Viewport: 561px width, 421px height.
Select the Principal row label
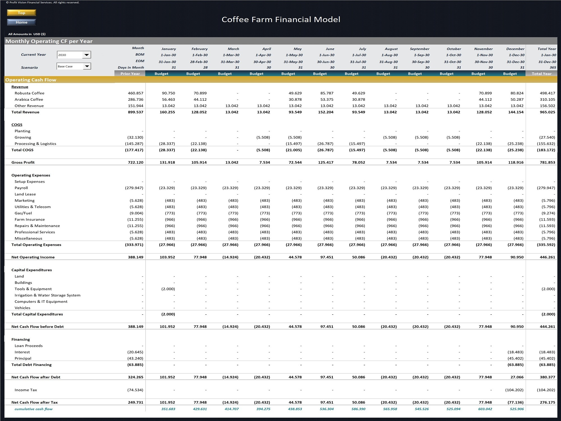pos(23,358)
